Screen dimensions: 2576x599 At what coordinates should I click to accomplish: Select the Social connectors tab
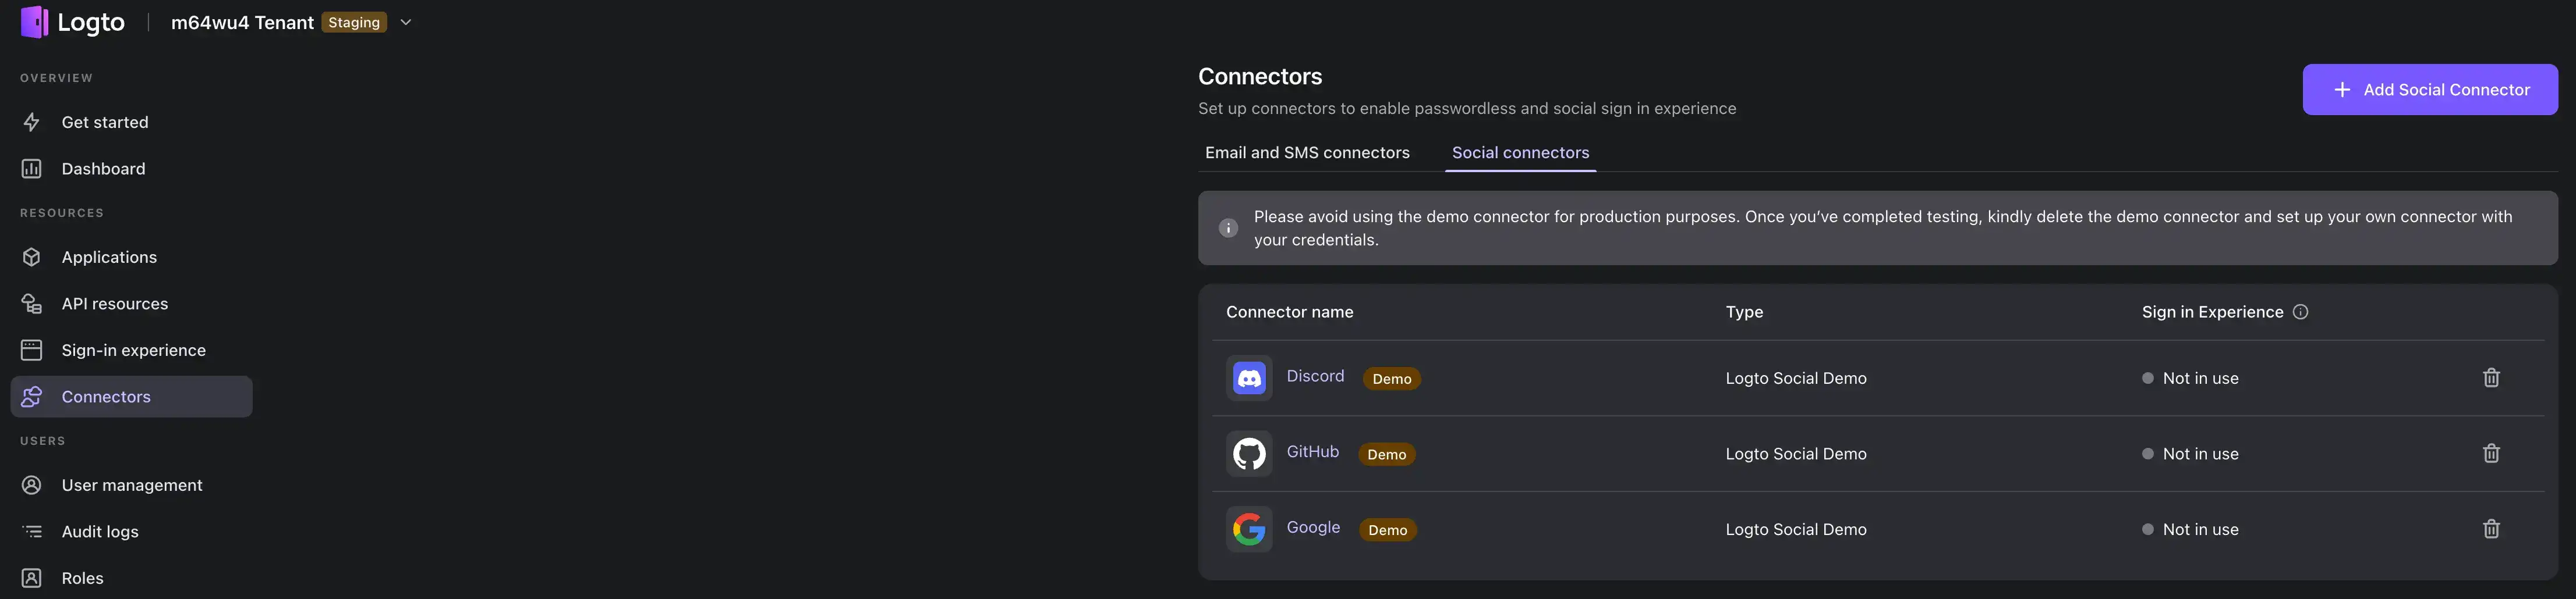tap(1520, 153)
